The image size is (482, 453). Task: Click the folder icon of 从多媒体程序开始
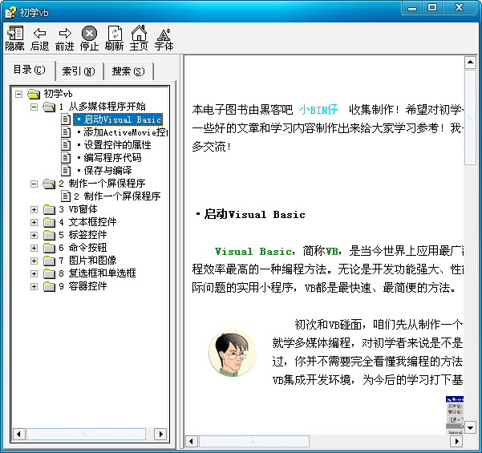[x=49, y=107]
